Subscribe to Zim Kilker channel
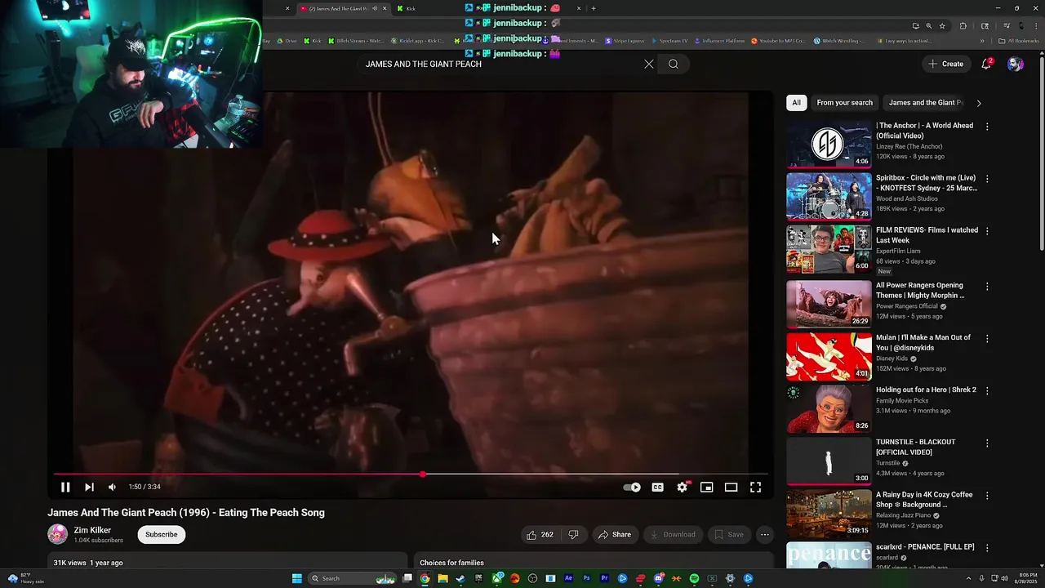Screen dimensions: 1045x588 point(161,535)
